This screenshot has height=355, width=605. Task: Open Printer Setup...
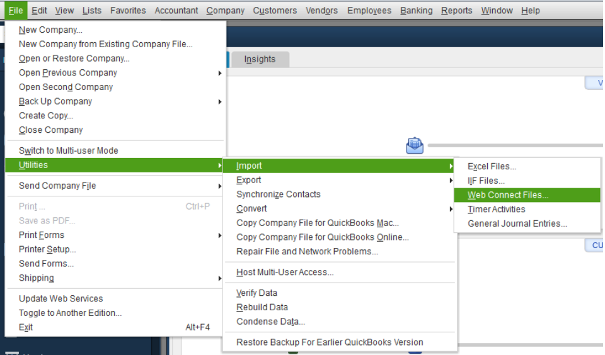tap(115, 249)
